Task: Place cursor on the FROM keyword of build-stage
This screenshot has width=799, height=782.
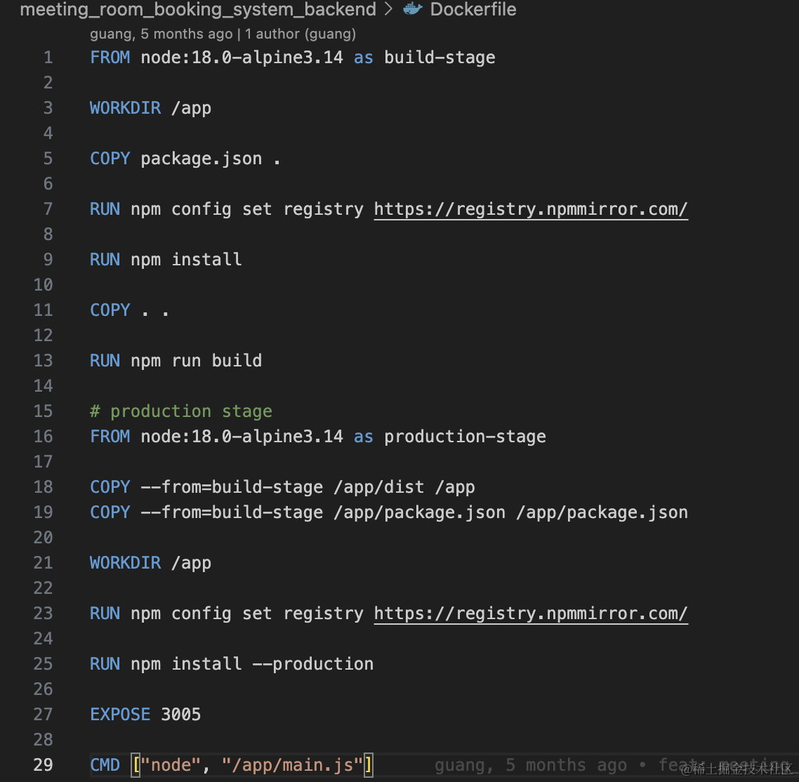Action: pyautogui.click(x=110, y=57)
